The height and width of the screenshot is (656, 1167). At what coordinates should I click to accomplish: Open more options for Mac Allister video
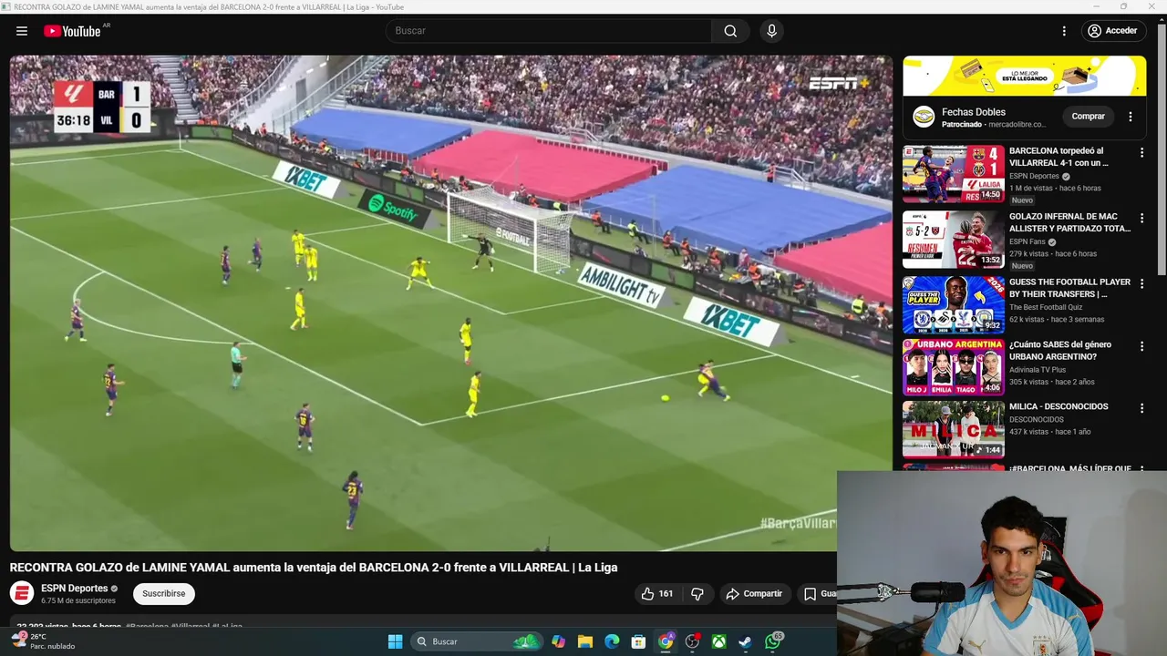1141,219
